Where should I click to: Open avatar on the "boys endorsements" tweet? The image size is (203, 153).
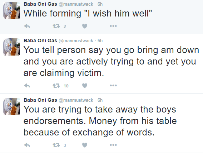point(11,106)
